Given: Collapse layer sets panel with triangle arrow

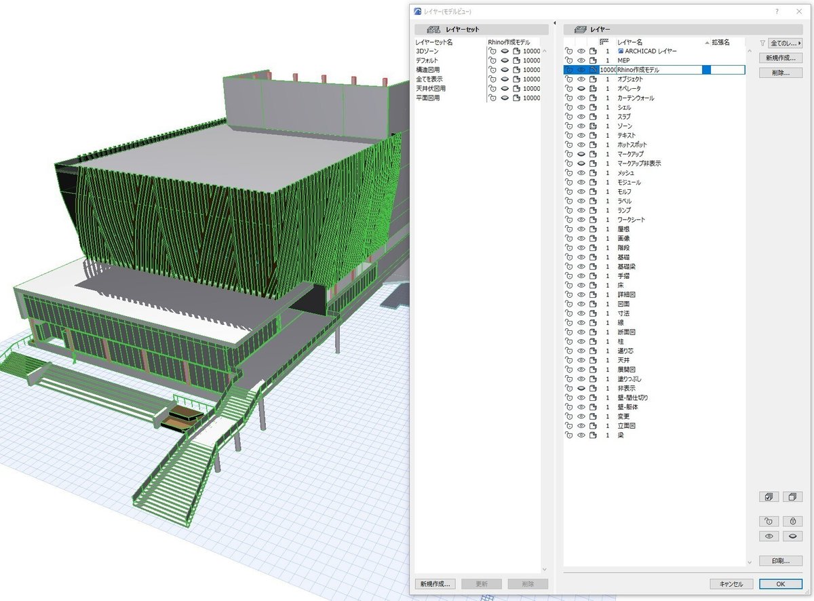Looking at the screenshot, I should pos(555,22).
